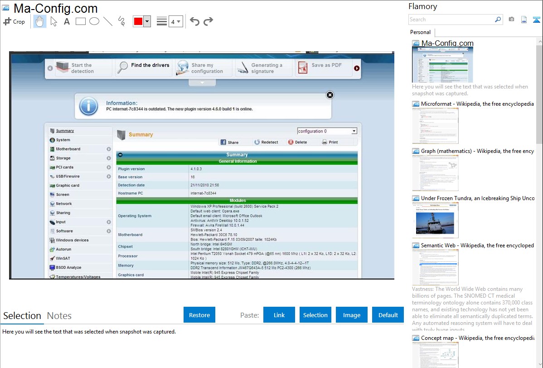Choose the text annotation tool

pos(67,21)
